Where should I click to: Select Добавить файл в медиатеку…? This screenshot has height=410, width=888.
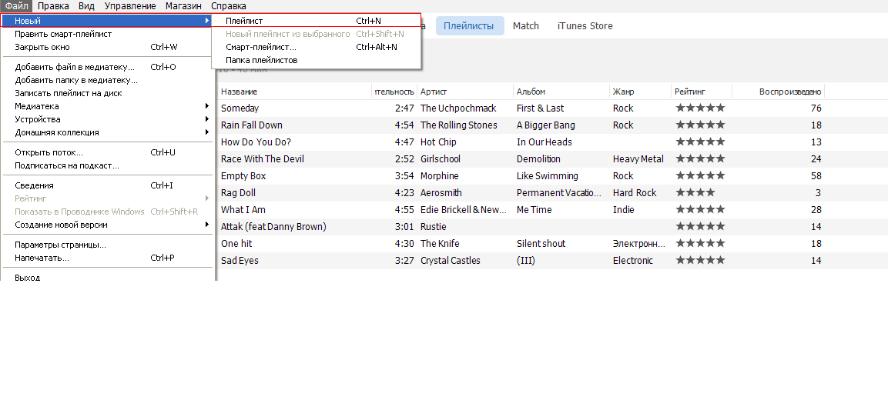(107, 67)
